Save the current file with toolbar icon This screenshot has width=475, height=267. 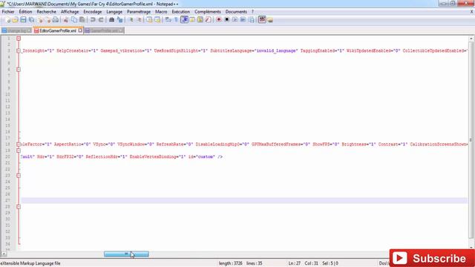click(23, 20)
